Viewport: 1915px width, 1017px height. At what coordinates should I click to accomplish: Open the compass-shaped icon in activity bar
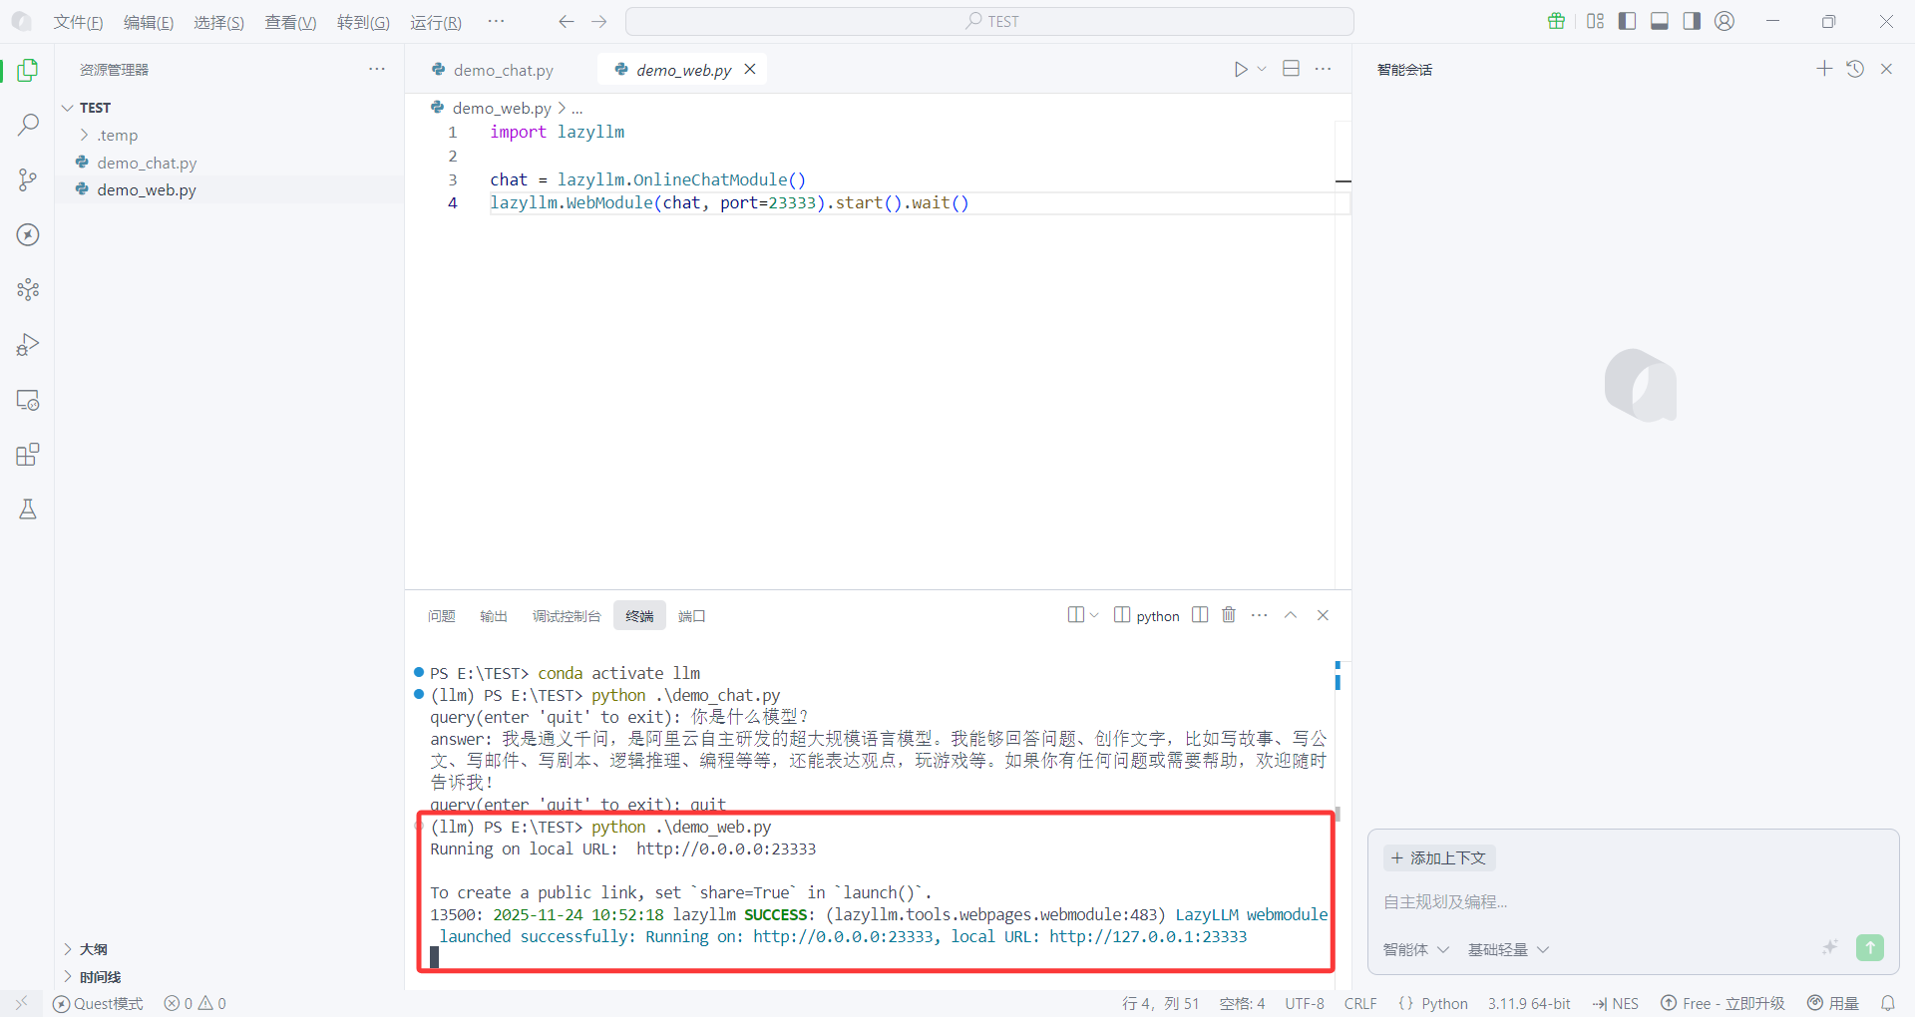pyautogui.click(x=28, y=234)
